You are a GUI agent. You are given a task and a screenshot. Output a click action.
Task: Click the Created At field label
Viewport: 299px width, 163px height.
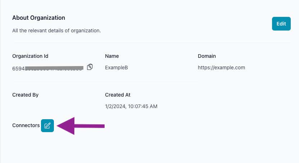pos(118,95)
